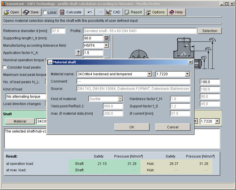This screenshot has width=236, height=190.
Task: Confirm material dialog with OK
Action: coord(132,127)
